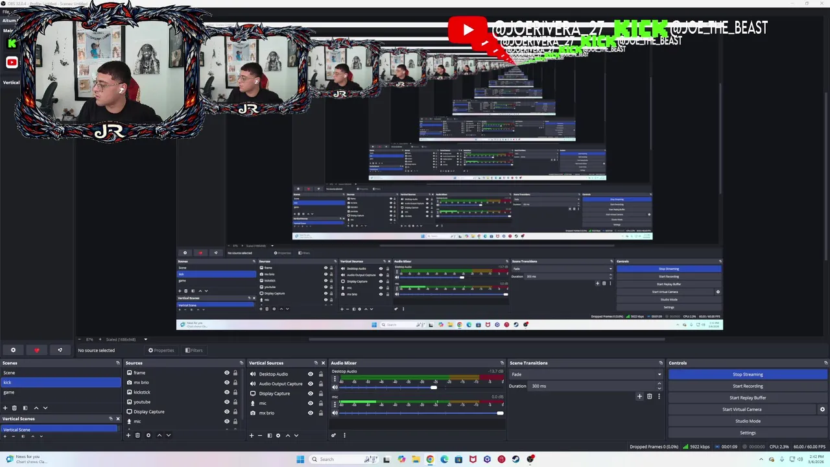Remove scene transition with trash icon
830x467 pixels.
(649, 396)
